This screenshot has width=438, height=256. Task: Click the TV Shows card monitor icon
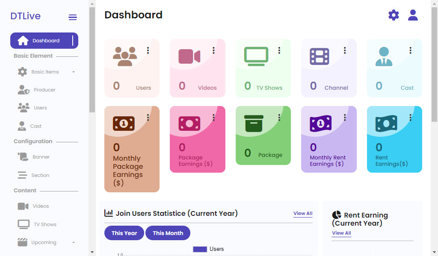tap(256, 56)
